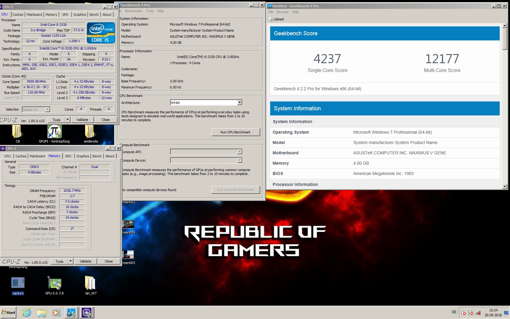
Task: Click the Core Speed 3959.98 MHz value
Action: click(36, 81)
